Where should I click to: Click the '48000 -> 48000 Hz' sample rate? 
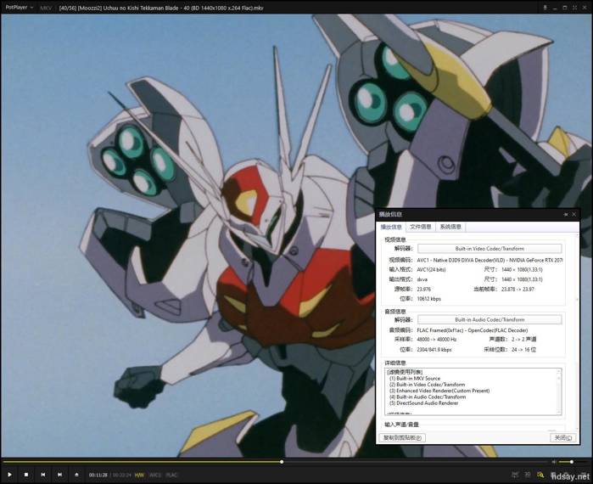click(437, 340)
